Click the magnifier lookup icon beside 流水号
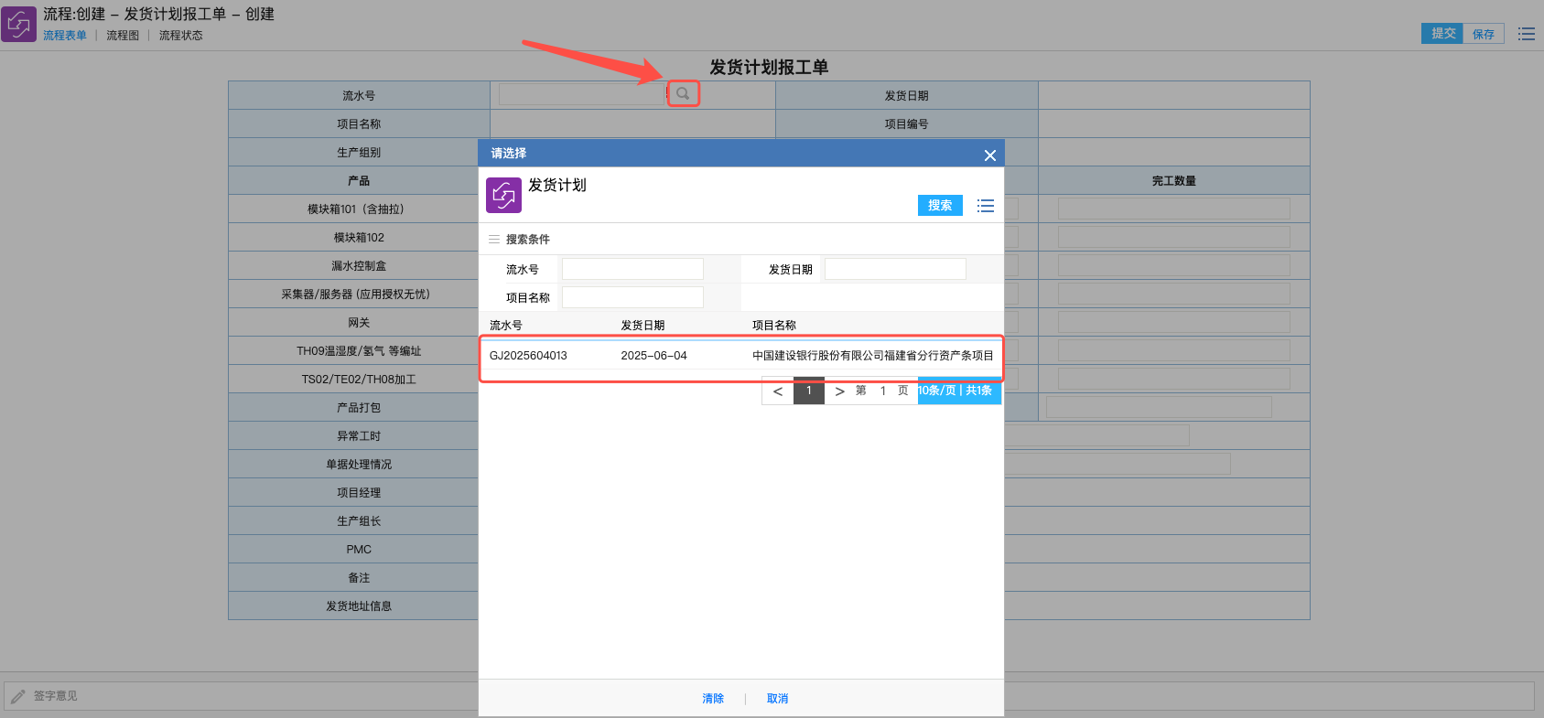This screenshot has height=718, width=1544. [x=683, y=93]
